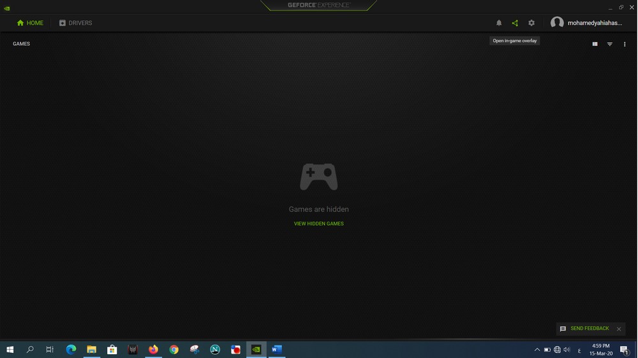
Task: Open the games filter icon
Action: point(609,44)
